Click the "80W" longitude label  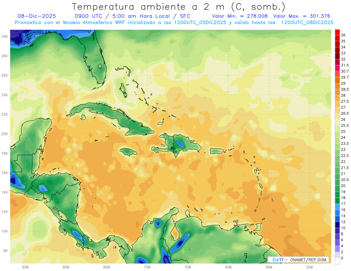point(106,267)
